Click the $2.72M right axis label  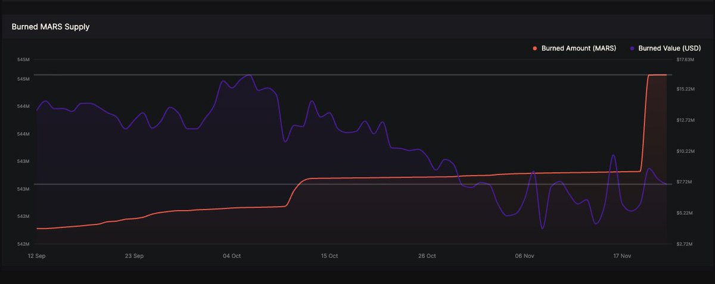685,244
